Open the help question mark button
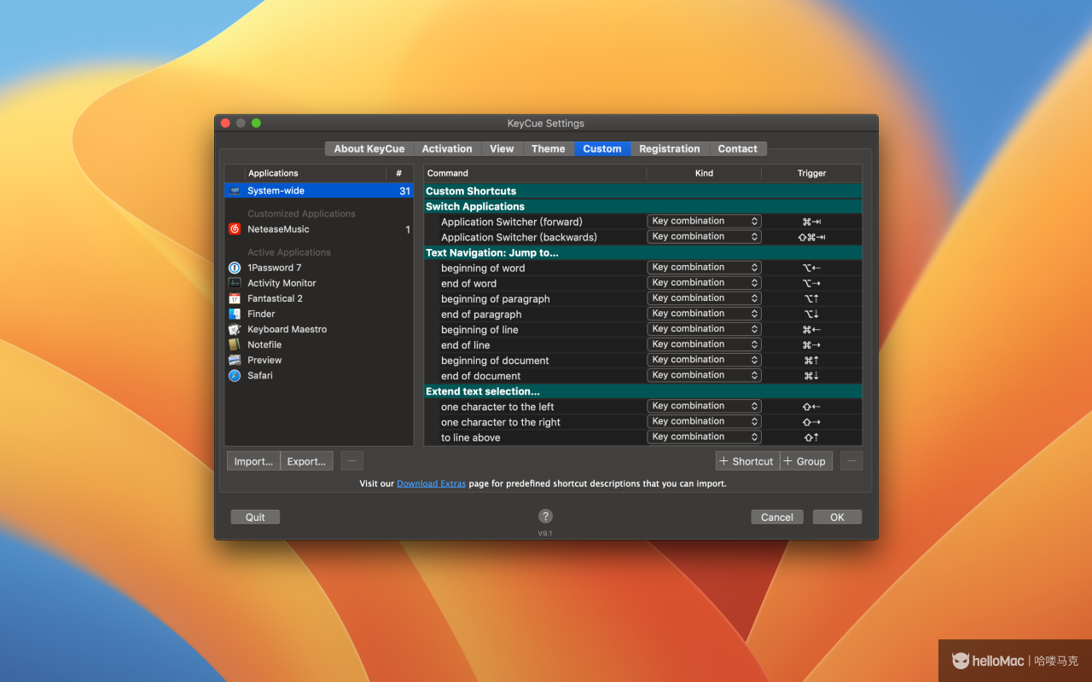1092x682 pixels. tap(546, 516)
